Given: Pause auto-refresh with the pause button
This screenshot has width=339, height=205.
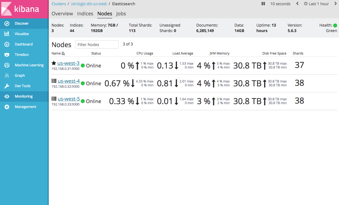Looking at the screenshot, I should (263, 4).
